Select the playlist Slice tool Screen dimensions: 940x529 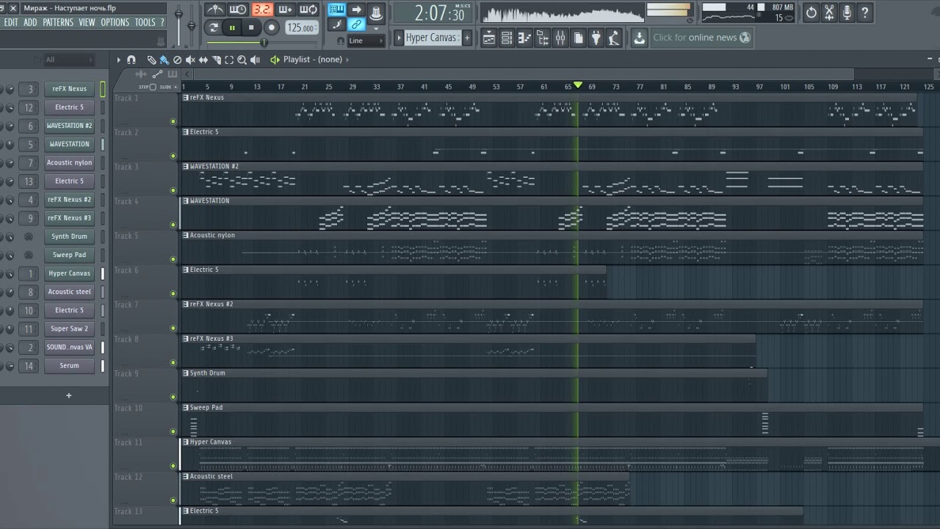click(217, 60)
